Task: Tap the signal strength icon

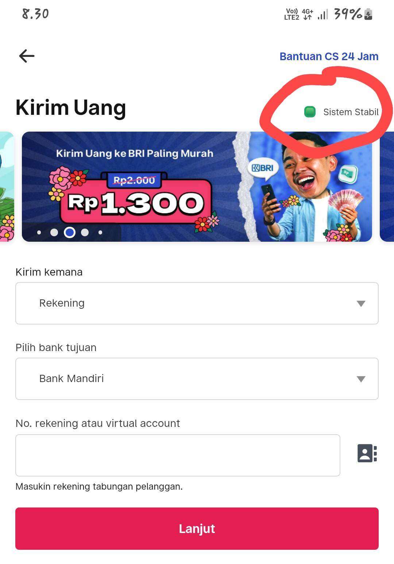Action: pyautogui.click(x=322, y=15)
